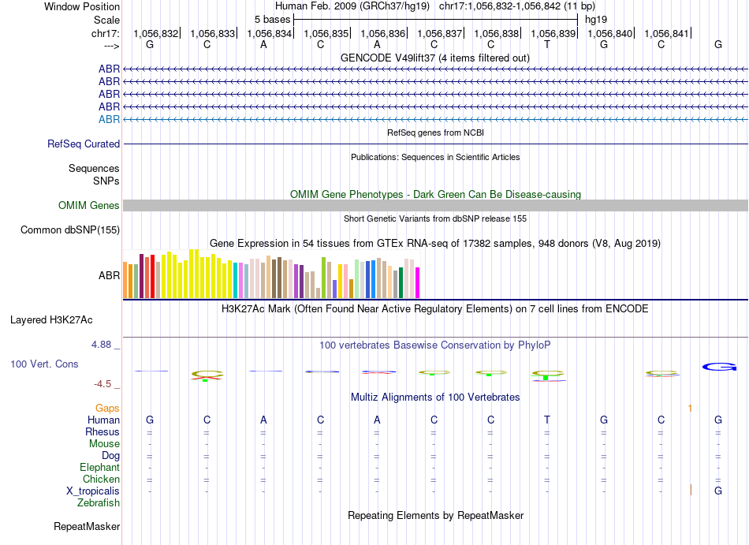Screen dimensions: 749x545
Task: Click the 'RefSeq genes from NCBI' title
Action: pyautogui.click(x=435, y=133)
